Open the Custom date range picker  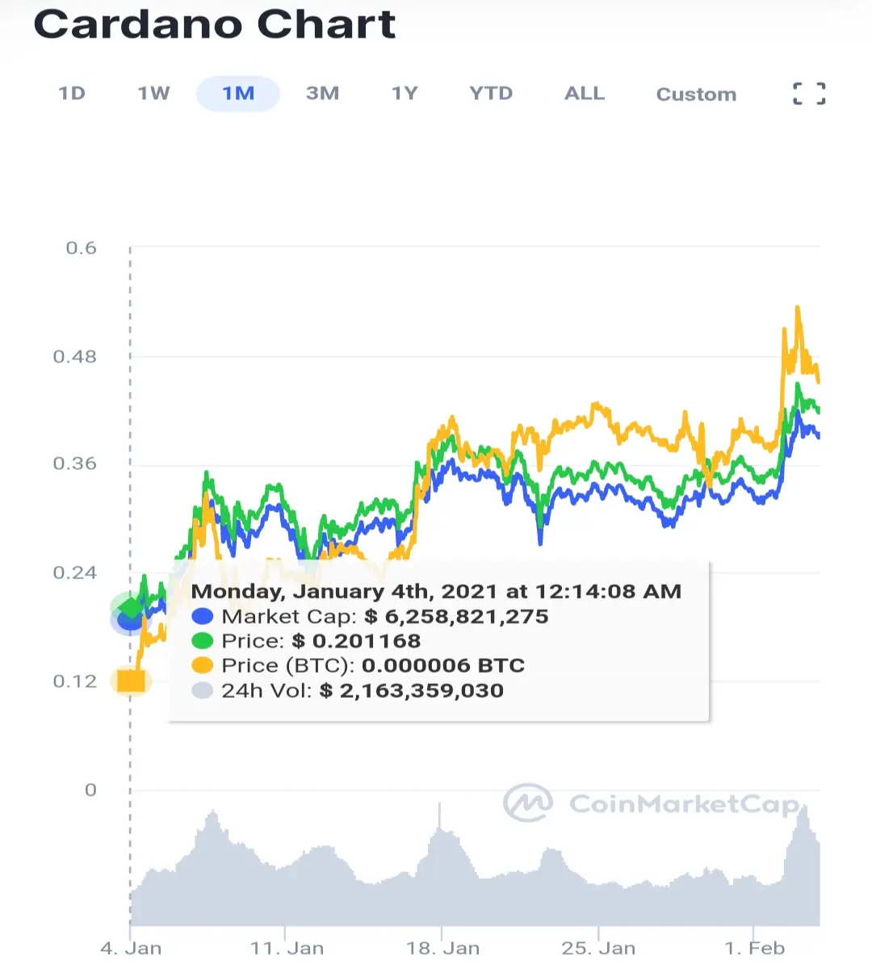click(696, 94)
